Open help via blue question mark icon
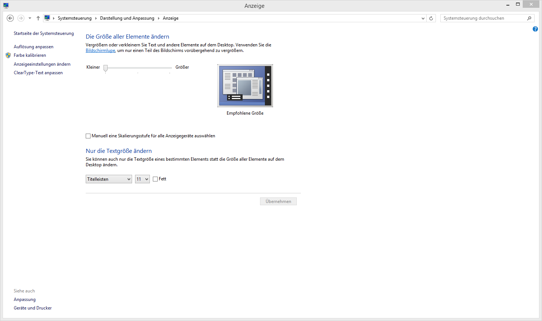The width and height of the screenshot is (542, 321). click(x=535, y=29)
